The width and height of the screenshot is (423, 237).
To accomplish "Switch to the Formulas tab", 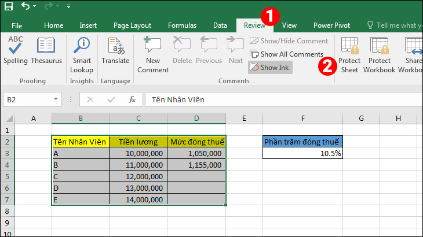I will click(x=182, y=25).
